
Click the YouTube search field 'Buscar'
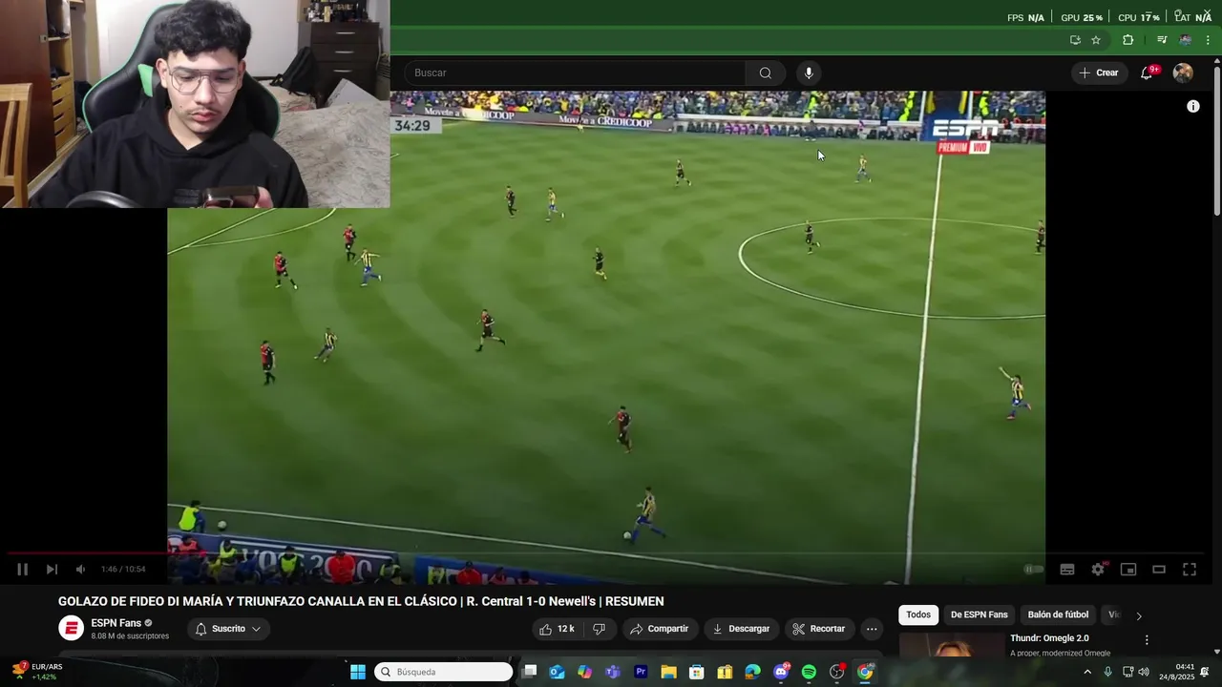click(x=575, y=73)
